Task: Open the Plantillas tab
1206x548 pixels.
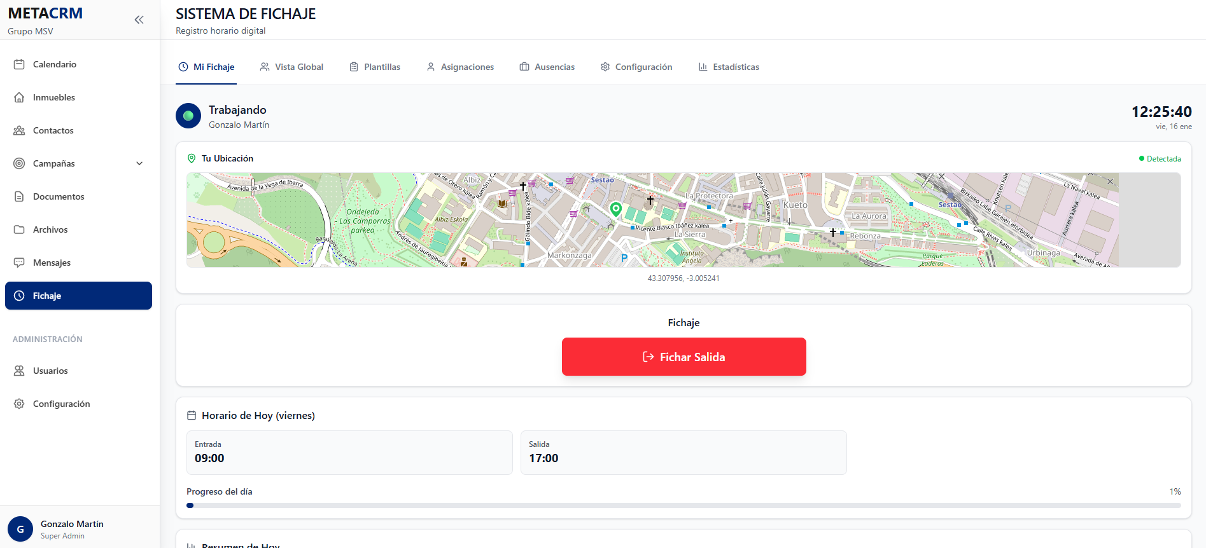Action: click(375, 67)
